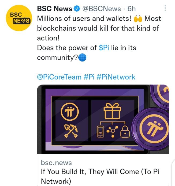Click the globe emoji after community

[83, 58]
